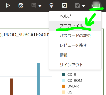Choose レビューを残す menu entry
The image size is (106, 95).
(x=75, y=45)
